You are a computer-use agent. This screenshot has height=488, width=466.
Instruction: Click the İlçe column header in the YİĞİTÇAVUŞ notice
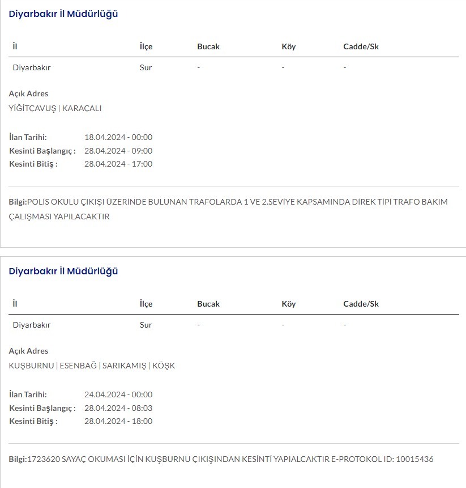click(146, 46)
